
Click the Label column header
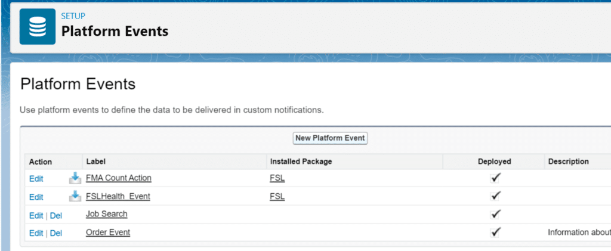95,162
